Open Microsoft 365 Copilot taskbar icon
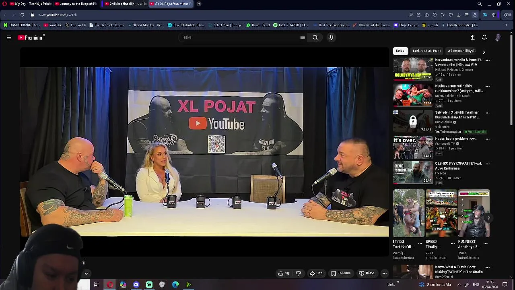515x290 pixels. [123, 285]
